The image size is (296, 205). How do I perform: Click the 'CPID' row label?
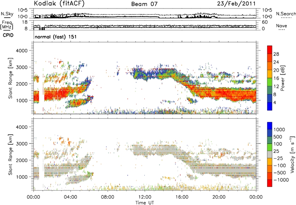(x=8, y=35)
